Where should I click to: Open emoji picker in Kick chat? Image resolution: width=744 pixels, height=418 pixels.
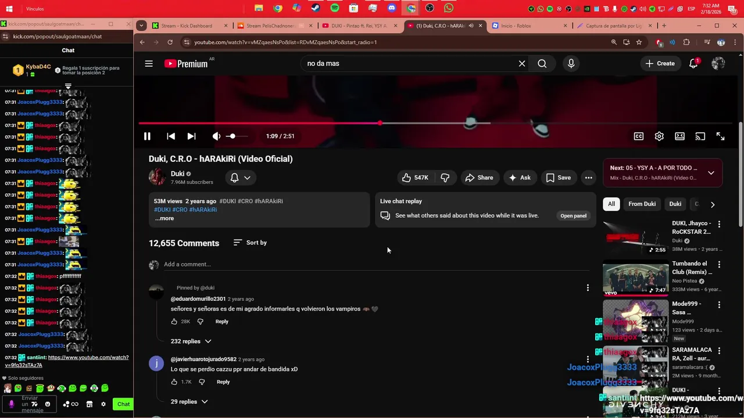(x=48, y=404)
